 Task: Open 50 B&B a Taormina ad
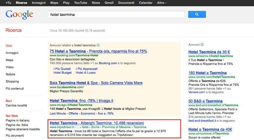pos(205,101)
